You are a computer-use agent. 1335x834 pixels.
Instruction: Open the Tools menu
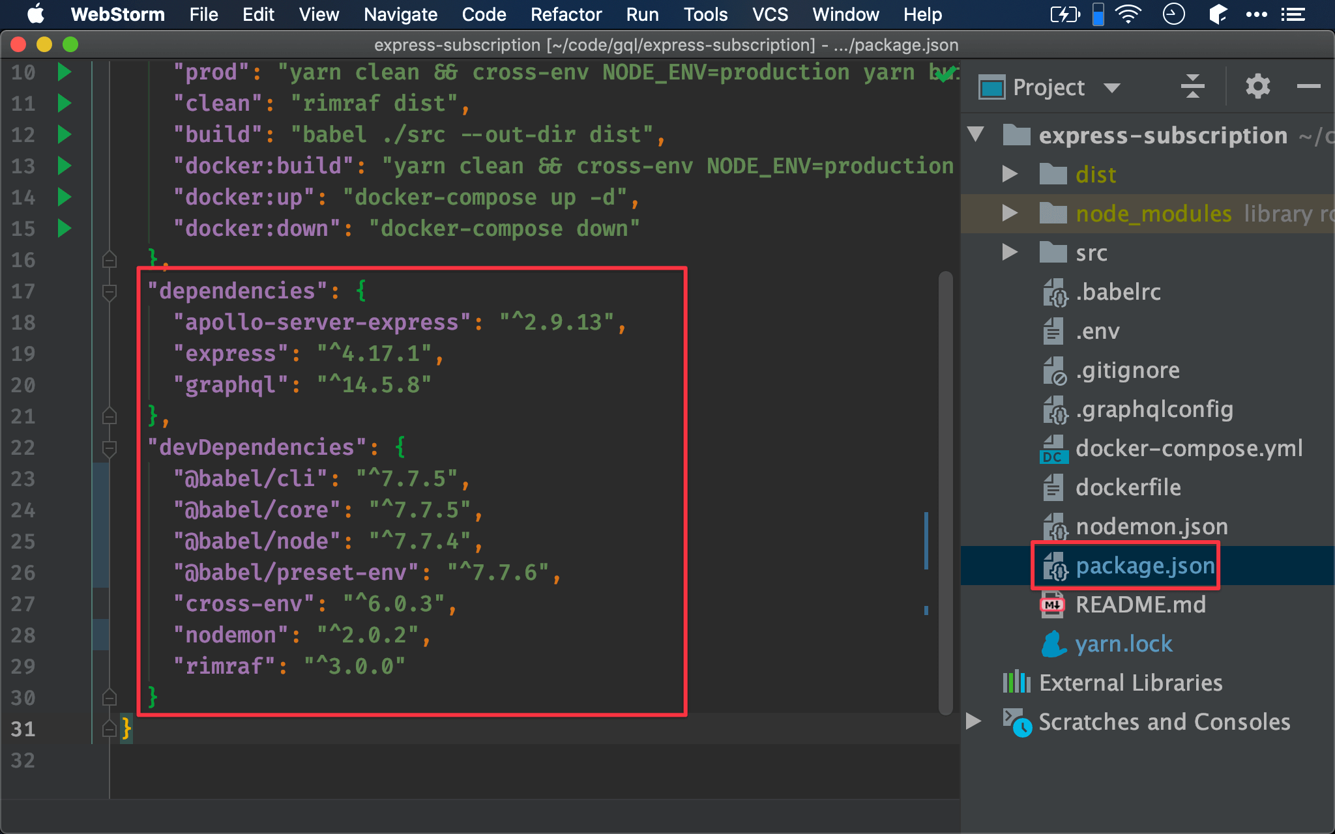(x=705, y=14)
